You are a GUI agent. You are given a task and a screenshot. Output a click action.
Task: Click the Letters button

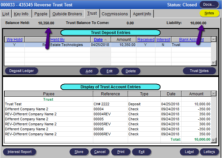click(x=209, y=152)
